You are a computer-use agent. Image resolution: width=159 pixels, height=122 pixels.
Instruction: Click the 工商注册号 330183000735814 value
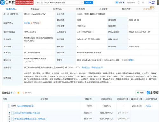pyautogui.click(x=85, y=32)
